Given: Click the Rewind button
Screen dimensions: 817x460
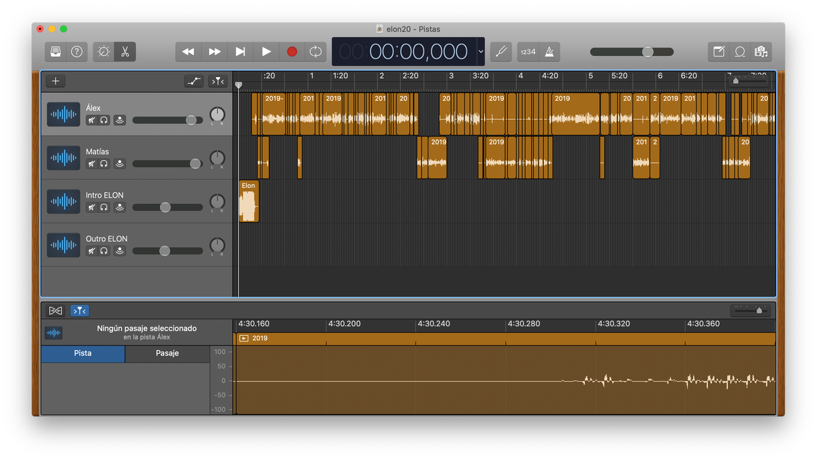Looking at the screenshot, I should coord(189,52).
